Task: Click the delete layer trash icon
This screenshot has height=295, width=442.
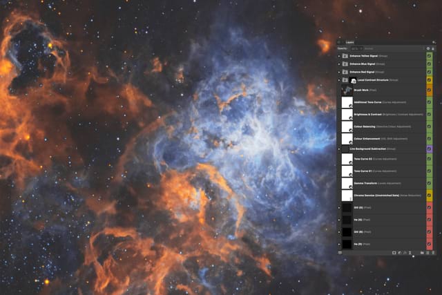Action: [433, 253]
